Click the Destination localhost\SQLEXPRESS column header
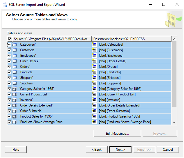 pyautogui.click(x=131, y=39)
